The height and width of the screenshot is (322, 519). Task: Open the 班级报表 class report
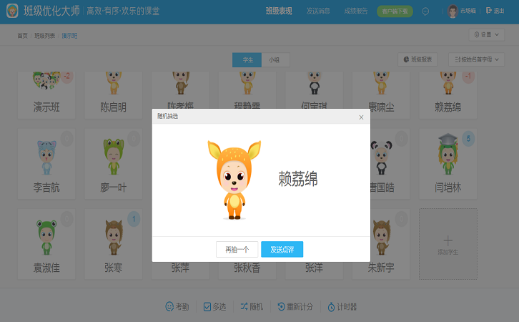(x=417, y=60)
